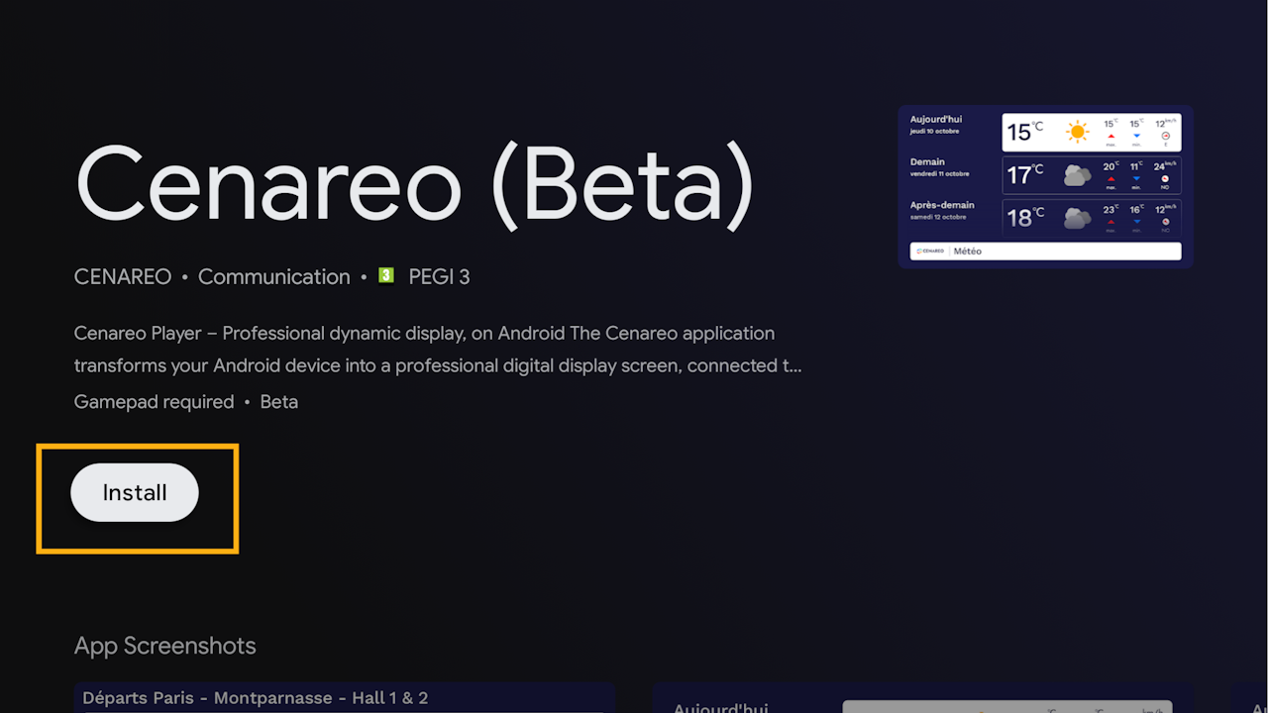Select the Communication category label
The height and width of the screenshot is (713, 1268).
click(x=274, y=277)
